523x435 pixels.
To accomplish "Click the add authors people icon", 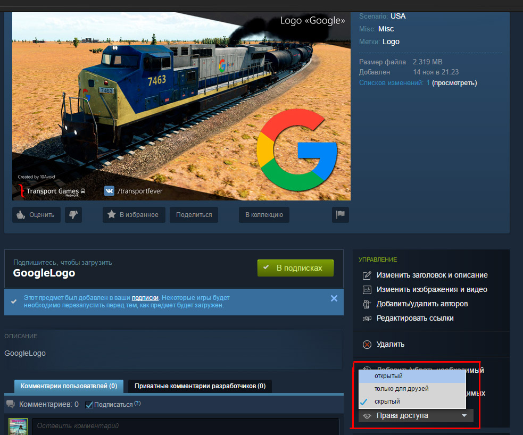I will coord(367,304).
